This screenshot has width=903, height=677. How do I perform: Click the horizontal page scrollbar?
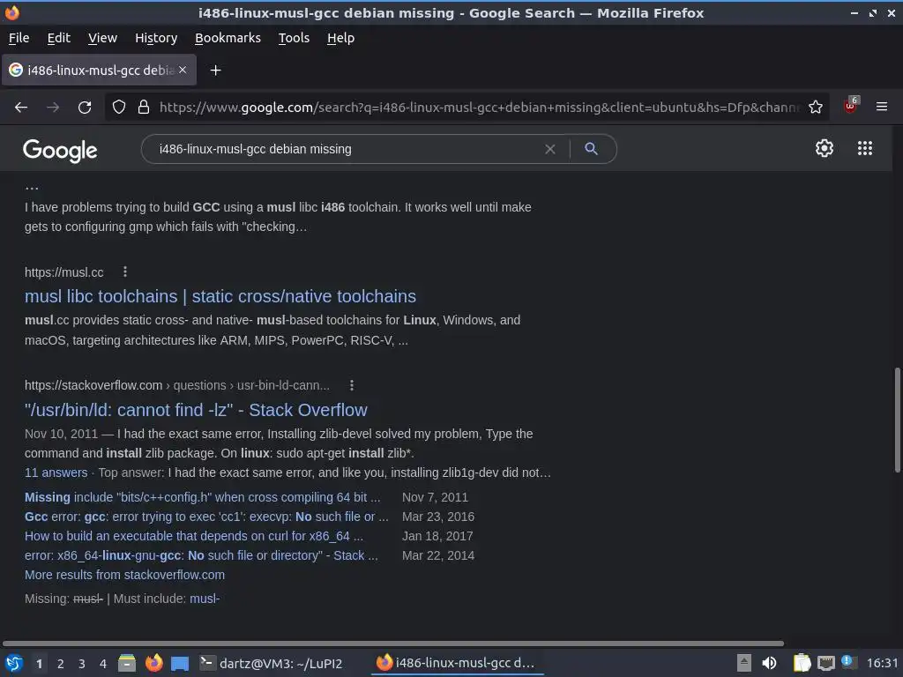pos(392,643)
